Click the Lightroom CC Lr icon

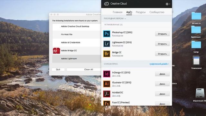click(x=107, y=44)
